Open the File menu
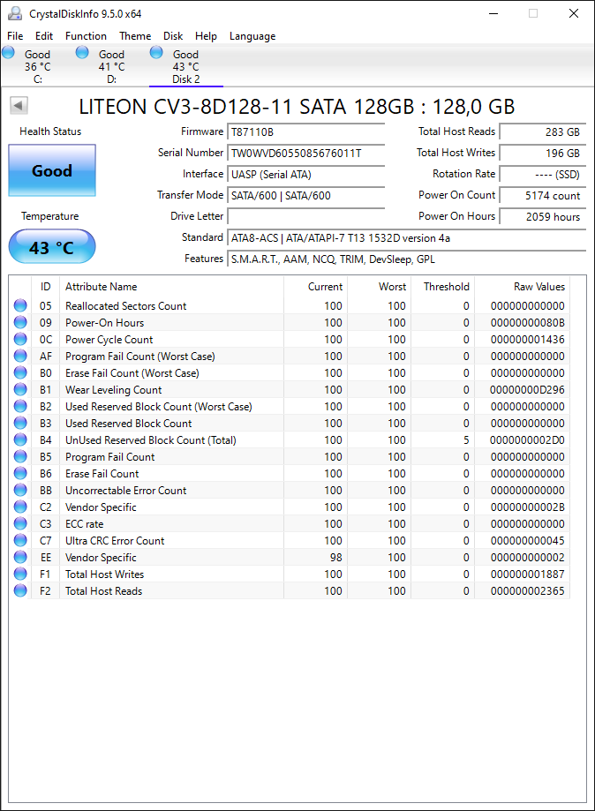 point(15,36)
